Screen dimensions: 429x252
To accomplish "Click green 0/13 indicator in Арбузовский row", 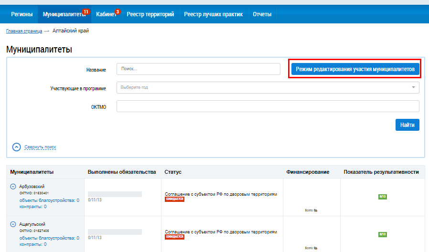I will tap(382, 197).
